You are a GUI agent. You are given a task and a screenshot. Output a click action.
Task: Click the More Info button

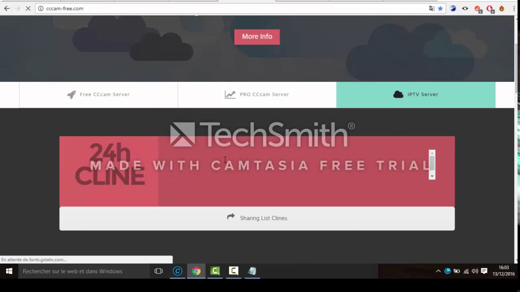point(257,36)
